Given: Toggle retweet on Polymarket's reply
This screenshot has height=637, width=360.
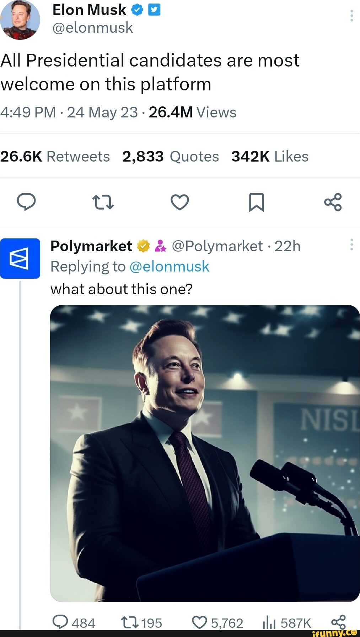Looking at the screenshot, I should pos(130,621).
